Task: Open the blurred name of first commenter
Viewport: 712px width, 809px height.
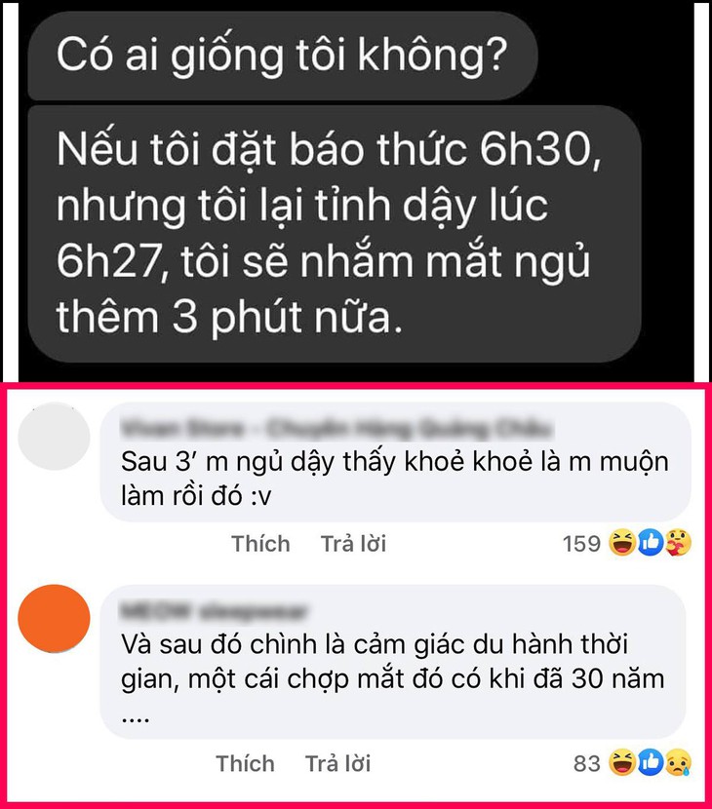Action: click(336, 428)
